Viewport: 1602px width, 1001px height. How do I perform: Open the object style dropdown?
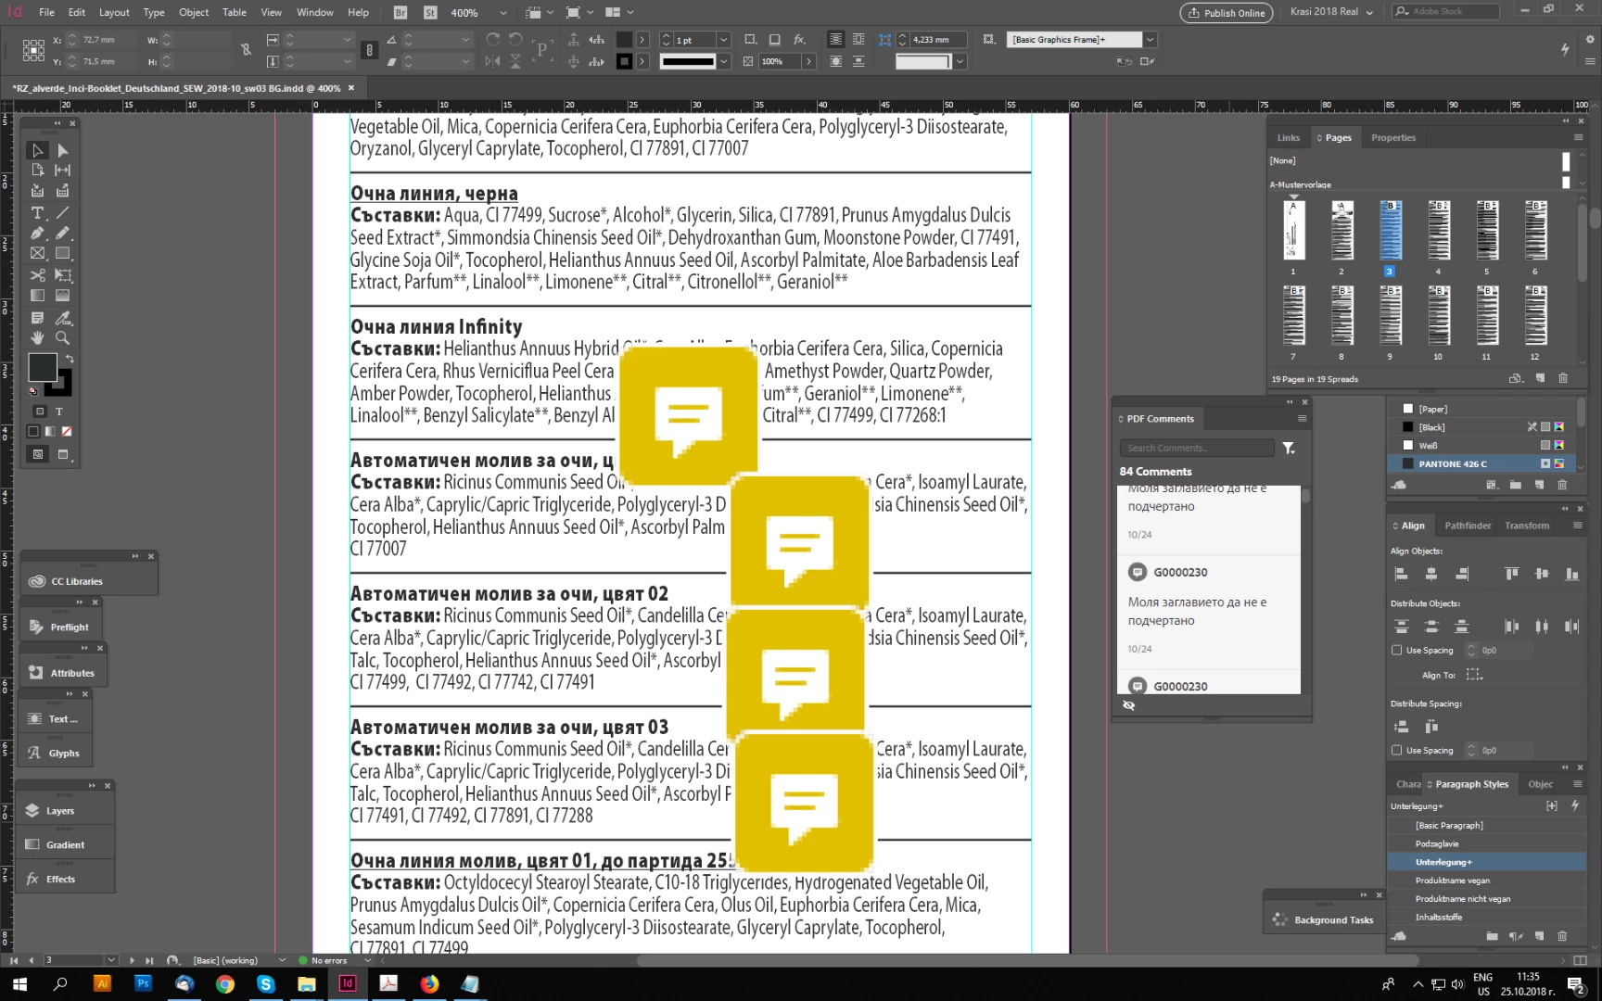point(1151,40)
